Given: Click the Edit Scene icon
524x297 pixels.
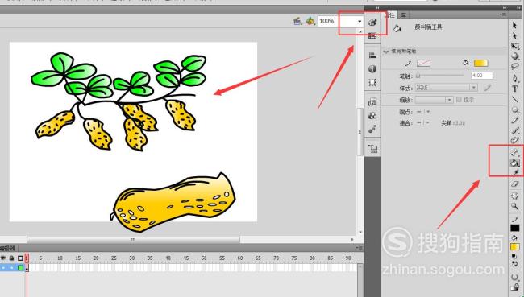Looking at the screenshot, I should [x=297, y=21].
